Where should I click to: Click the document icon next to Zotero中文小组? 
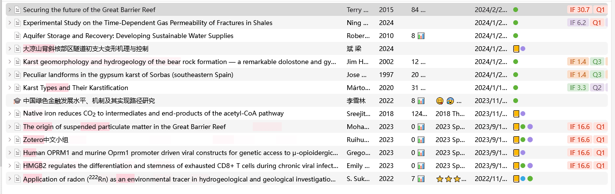tap(17, 140)
